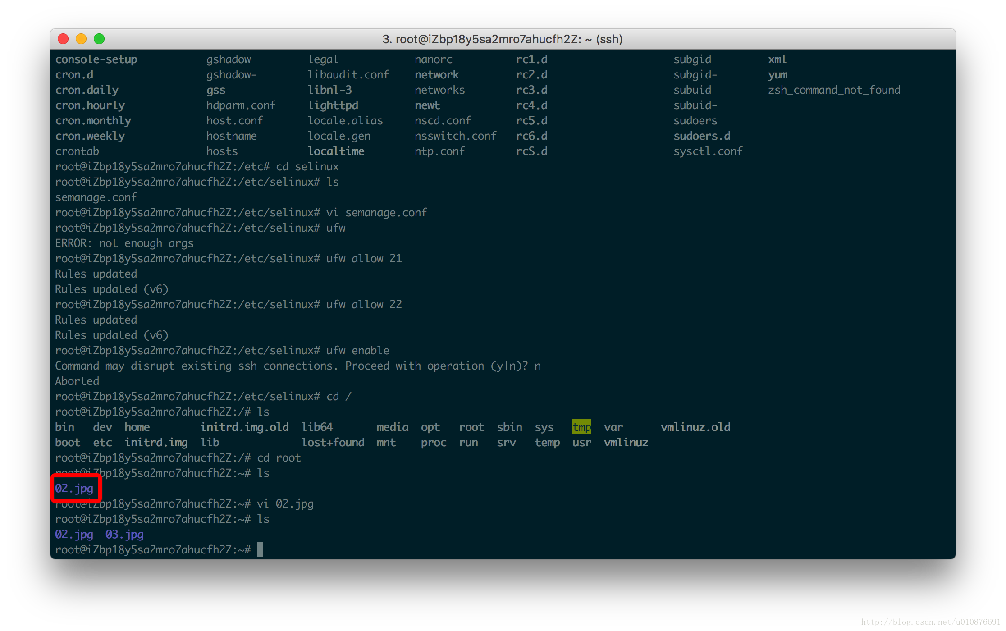Click the terminal window title text

pyautogui.click(x=503, y=39)
